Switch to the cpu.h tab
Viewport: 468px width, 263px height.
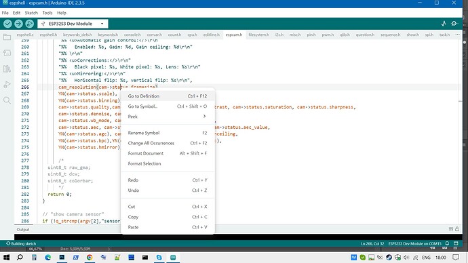[192, 35]
